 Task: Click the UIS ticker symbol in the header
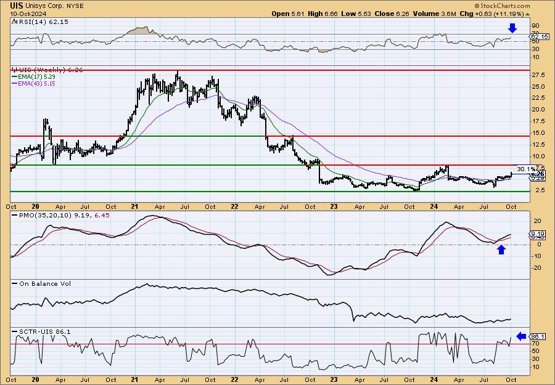point(16,6)
